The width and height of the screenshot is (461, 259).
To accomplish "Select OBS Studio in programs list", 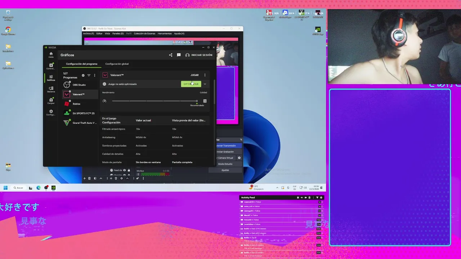I will [x=79, y=85].
